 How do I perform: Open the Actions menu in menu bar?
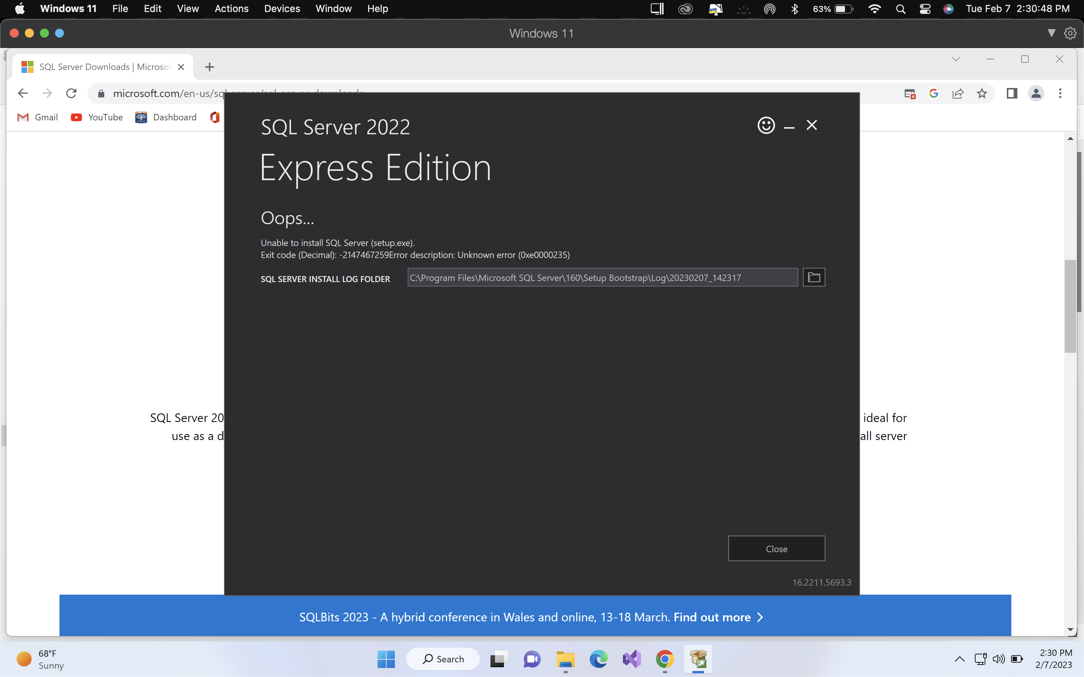(231, 9)
